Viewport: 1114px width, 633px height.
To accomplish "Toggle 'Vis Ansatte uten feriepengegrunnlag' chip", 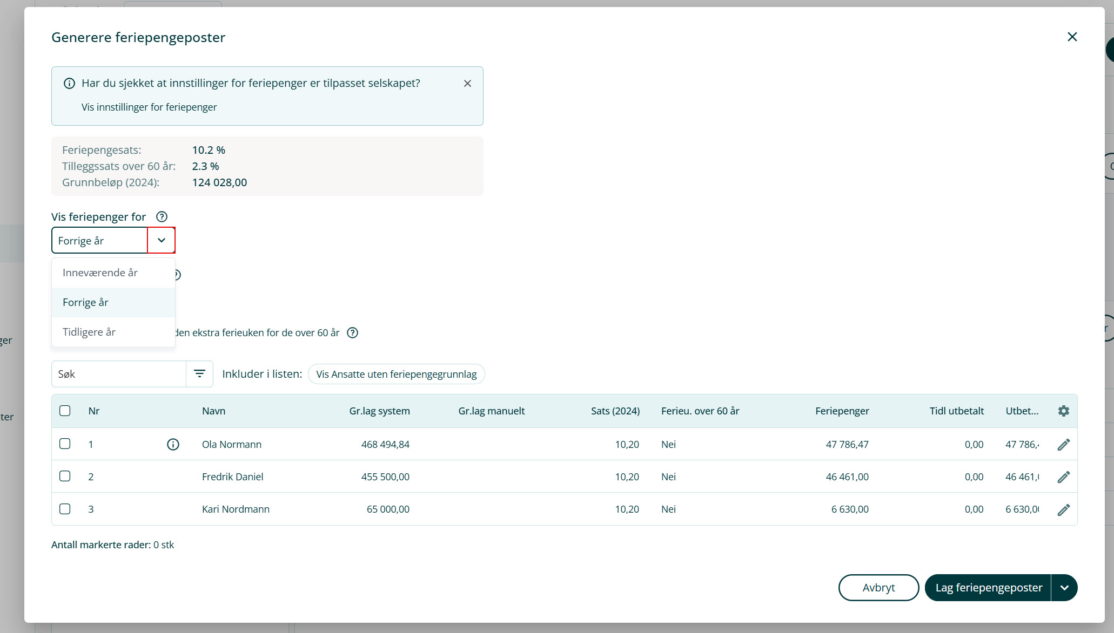I will pyautogui.click(x=396, y=375).
